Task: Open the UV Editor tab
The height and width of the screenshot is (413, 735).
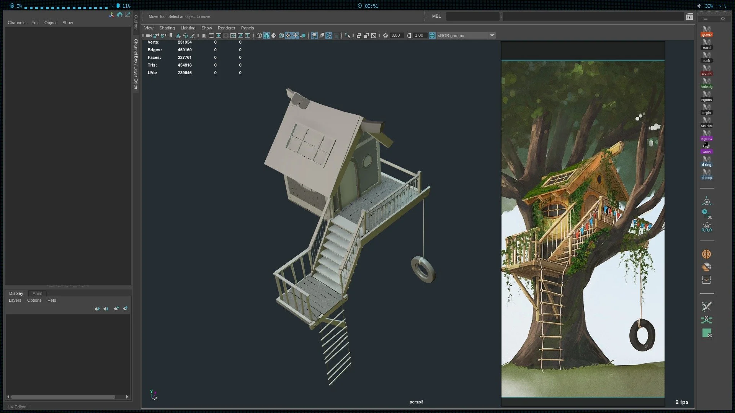Action: 16,407
